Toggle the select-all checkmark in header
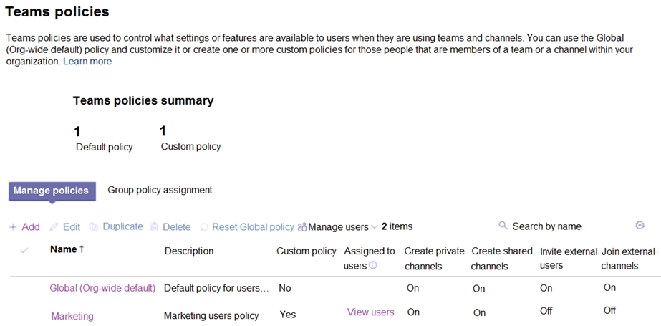661x326 pixels. pyautogui.click(x=24, y=250)
